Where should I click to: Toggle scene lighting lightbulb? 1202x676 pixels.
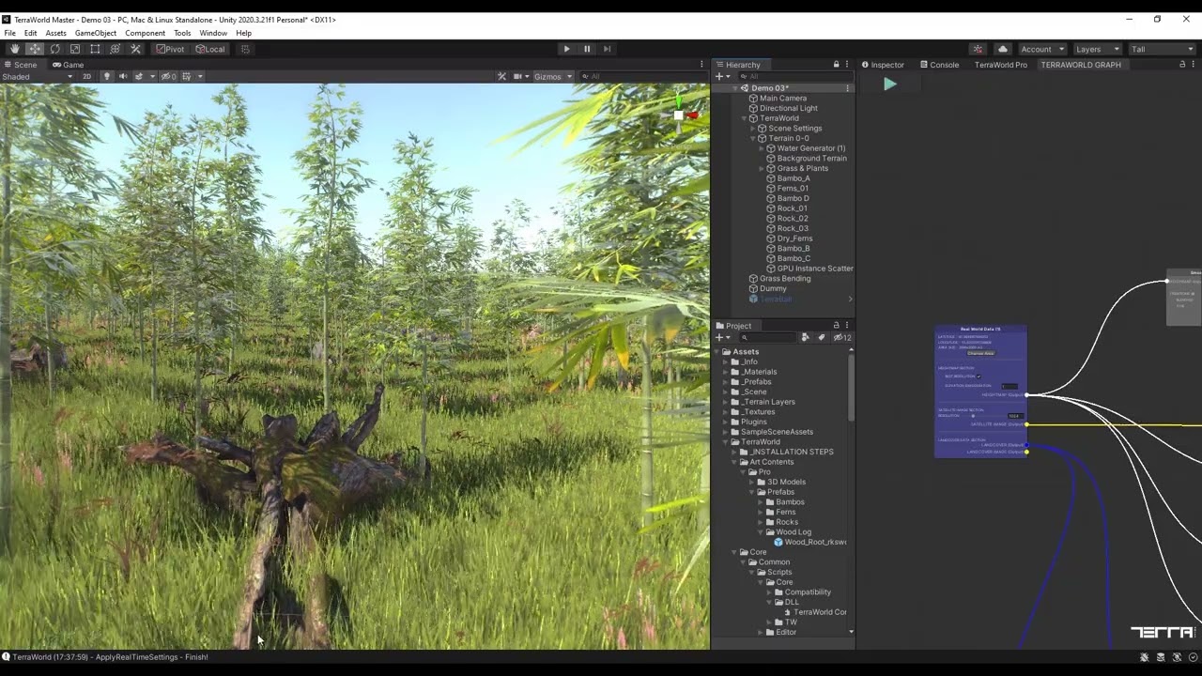coord(106,76)
